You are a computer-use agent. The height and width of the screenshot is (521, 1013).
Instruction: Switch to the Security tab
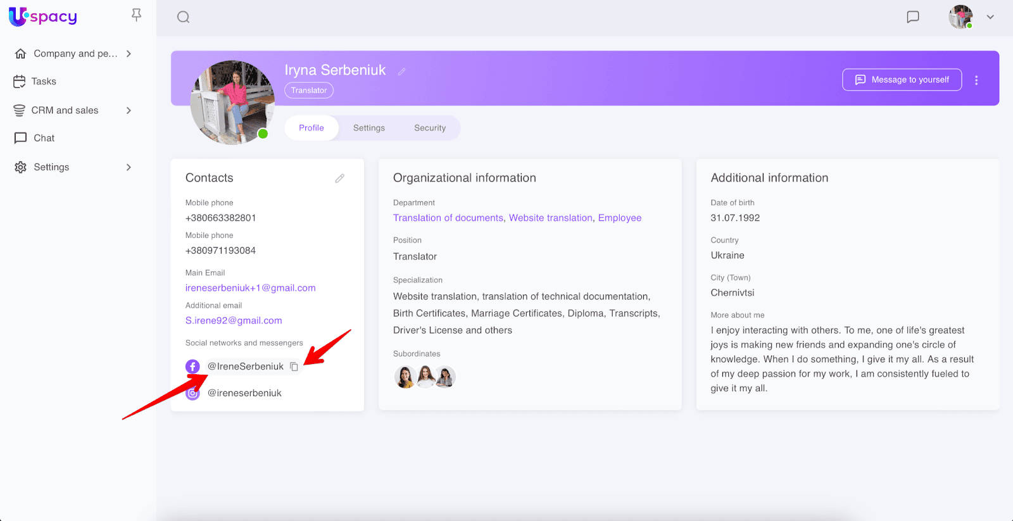pos(430,128)
